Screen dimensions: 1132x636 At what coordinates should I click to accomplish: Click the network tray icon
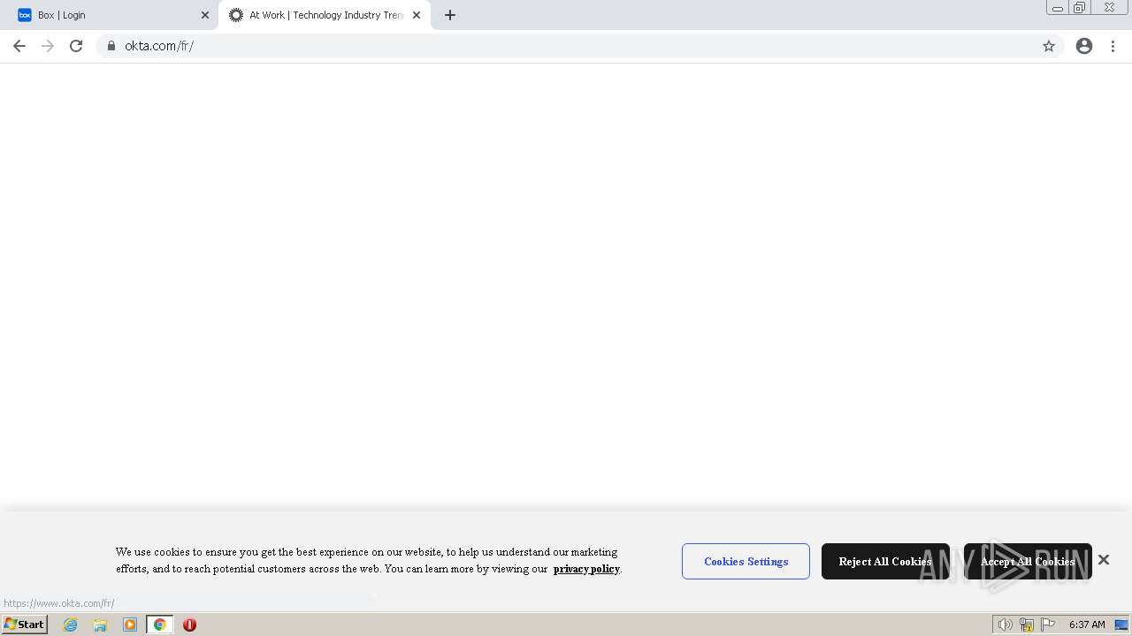(1027, 625)
